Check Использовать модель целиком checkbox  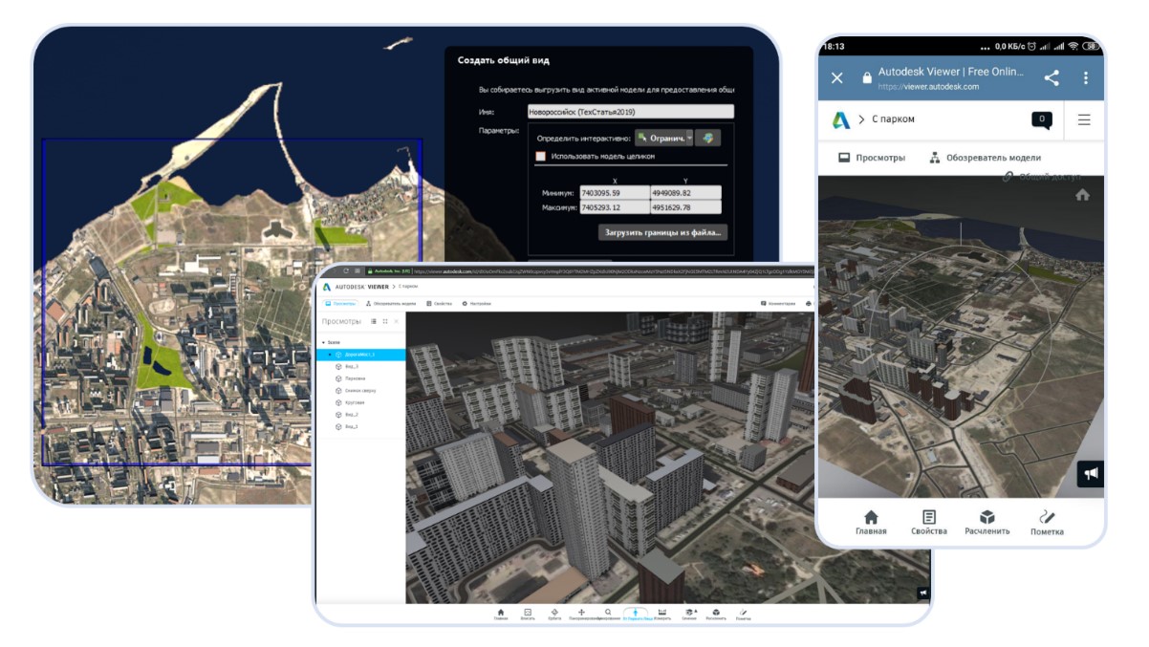tap(541, 156)
